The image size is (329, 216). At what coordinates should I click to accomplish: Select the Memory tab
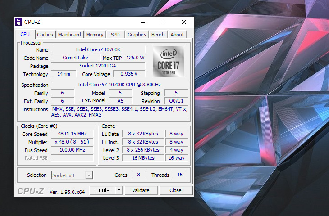click(x=95, y=35)
